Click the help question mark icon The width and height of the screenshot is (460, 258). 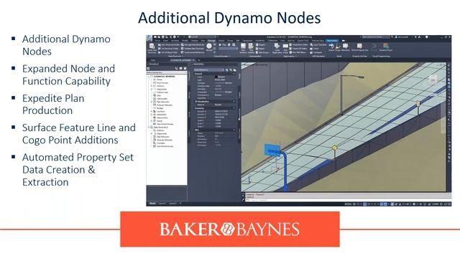(x=426, y=37)
